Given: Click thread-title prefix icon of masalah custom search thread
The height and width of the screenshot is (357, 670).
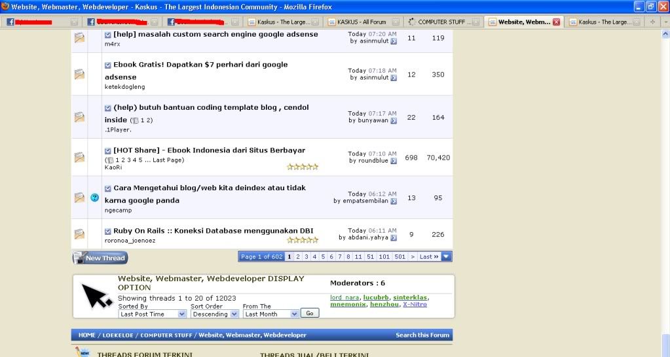Looking at the screenshot, I should (x=107, y=35).
